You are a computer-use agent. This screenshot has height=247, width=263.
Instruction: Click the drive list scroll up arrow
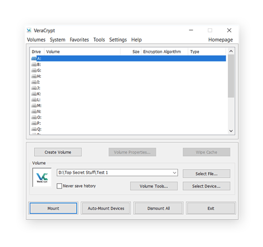click(231, 51)
